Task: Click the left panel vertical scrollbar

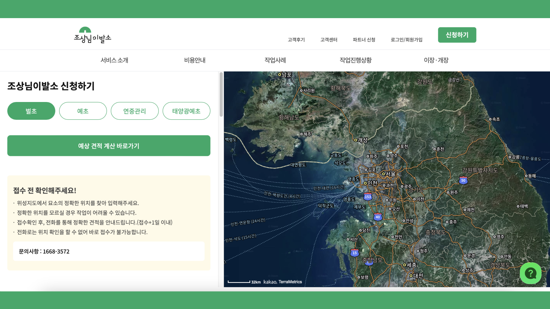Action: click(221, 95)
